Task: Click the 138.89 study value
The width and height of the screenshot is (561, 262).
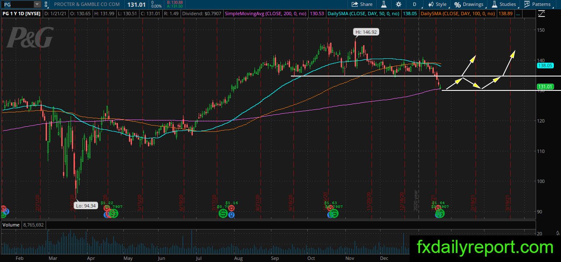Action: (x=506, y=14)
